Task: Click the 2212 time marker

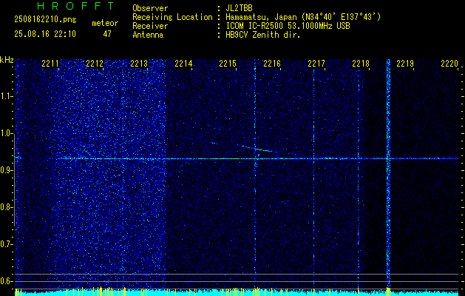Action: [95, 63]
